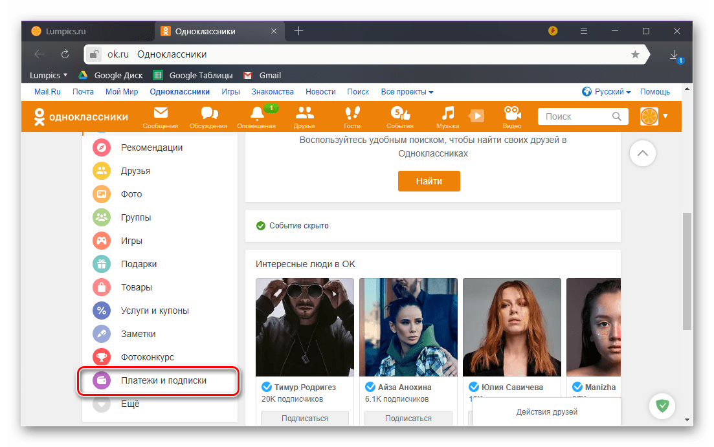Open the Знакомства menu item
Viewport: 714px width, 447px height.
click(272, 91)
